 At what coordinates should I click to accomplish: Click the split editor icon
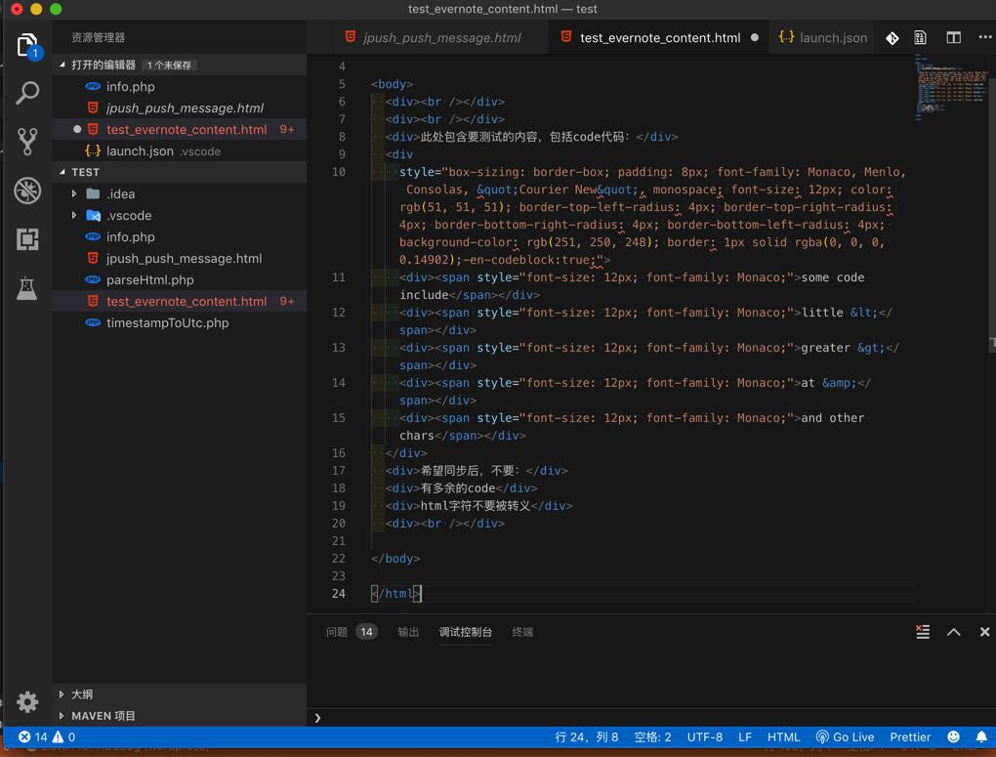(x=953, y=38)
